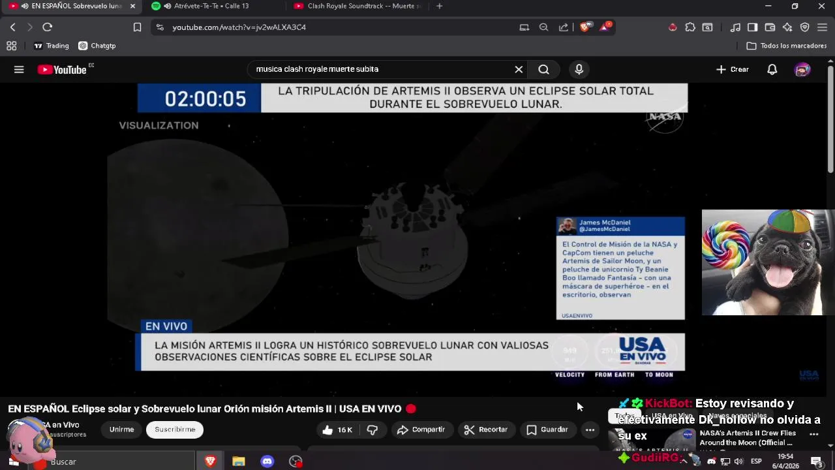
Task: Open YouTube notifications bell
Action: click(772, 69)
